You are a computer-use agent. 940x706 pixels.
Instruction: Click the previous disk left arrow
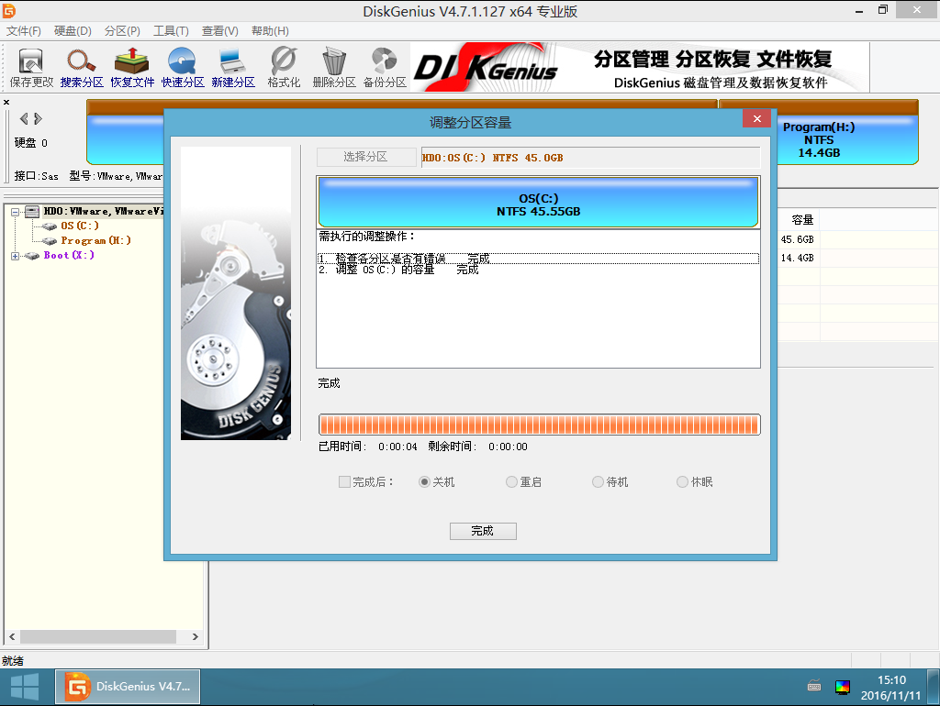[x=24, y=118]
